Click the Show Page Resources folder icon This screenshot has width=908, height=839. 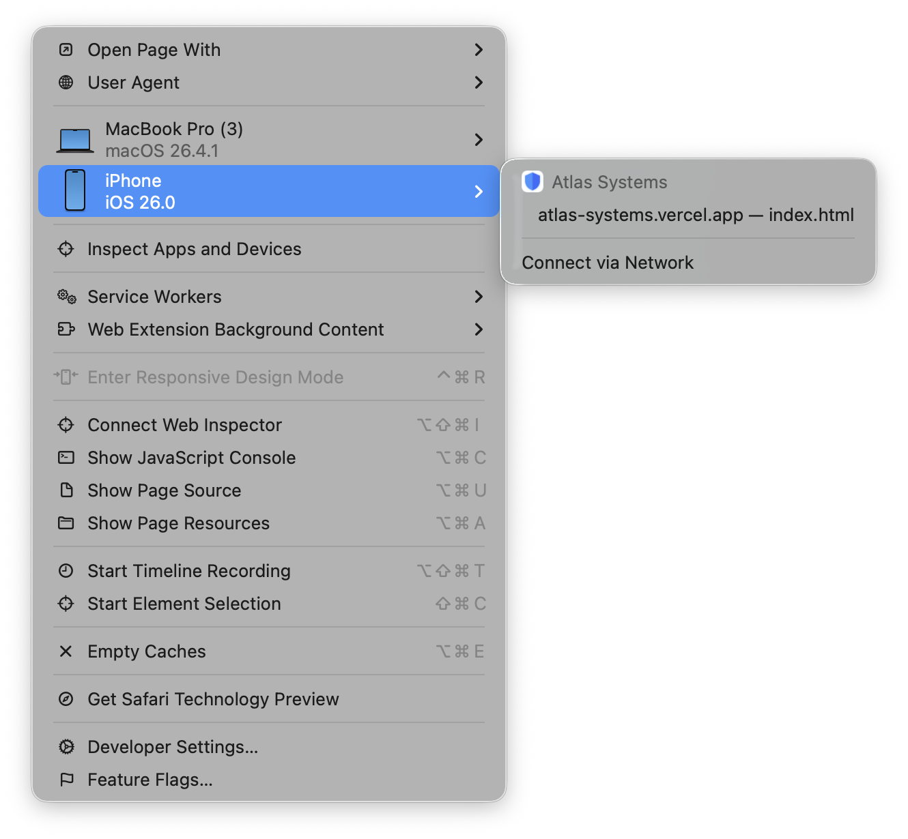click(x=66, y=523)
